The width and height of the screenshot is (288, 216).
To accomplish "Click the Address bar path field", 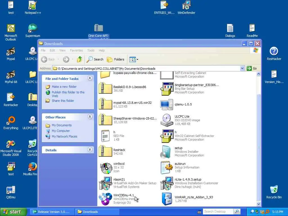I will [x=146, y=69].
